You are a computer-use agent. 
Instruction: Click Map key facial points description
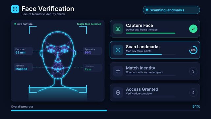[x=139, y=51]
